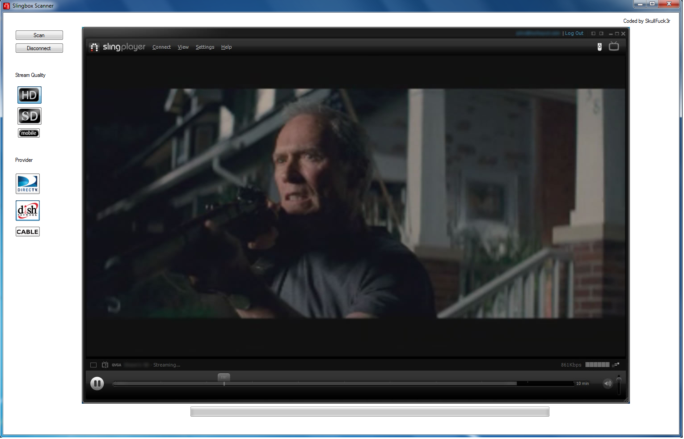The width and height of the screenshot is (684, 439).
Task: Click the Streaming... status text
Action: point(167,365)
